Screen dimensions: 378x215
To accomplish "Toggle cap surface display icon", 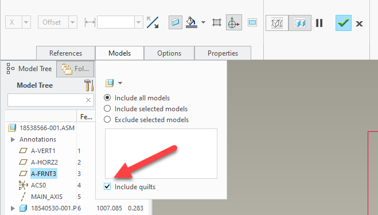I will (x=176, y=22).
